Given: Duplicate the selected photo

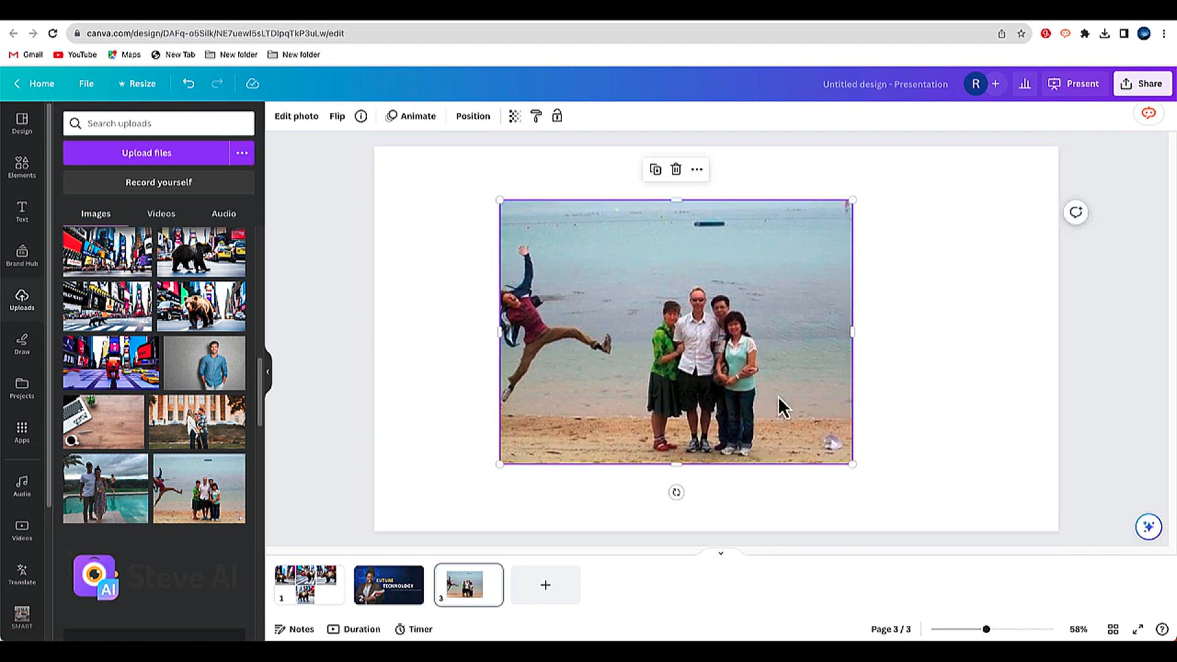Looking at the screenshot, I should pos(655,169).
